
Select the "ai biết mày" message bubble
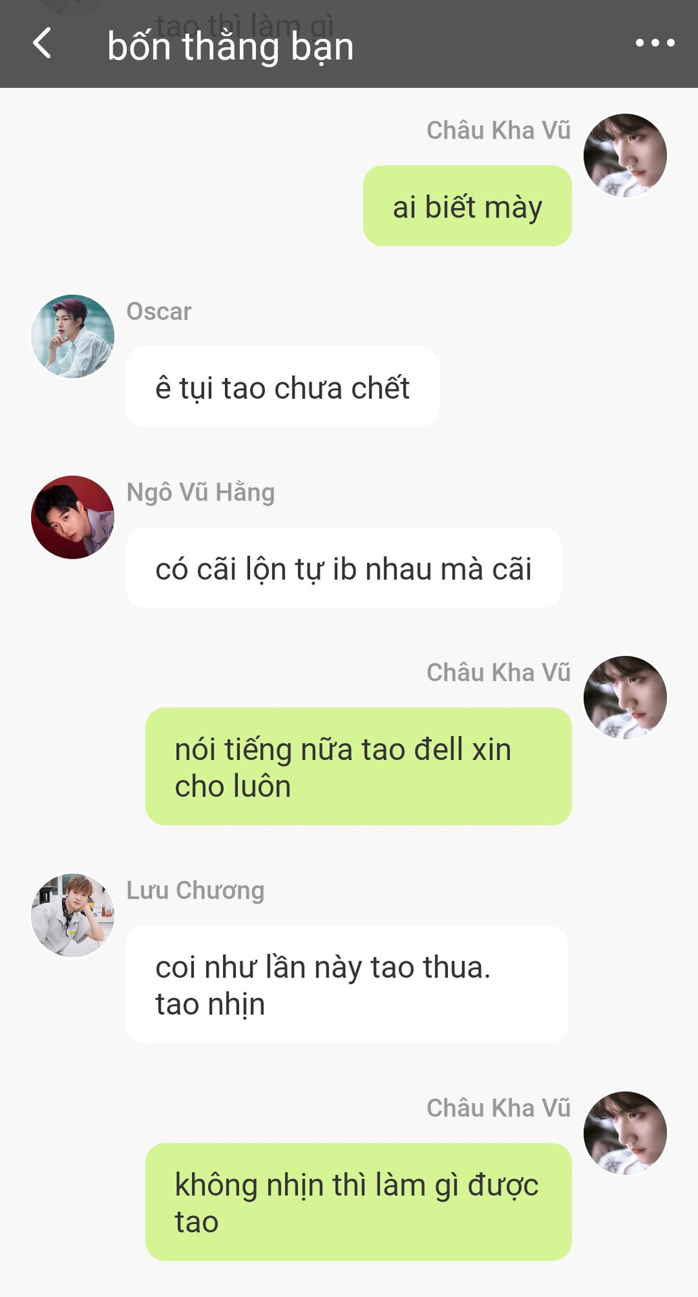(468, 206)
